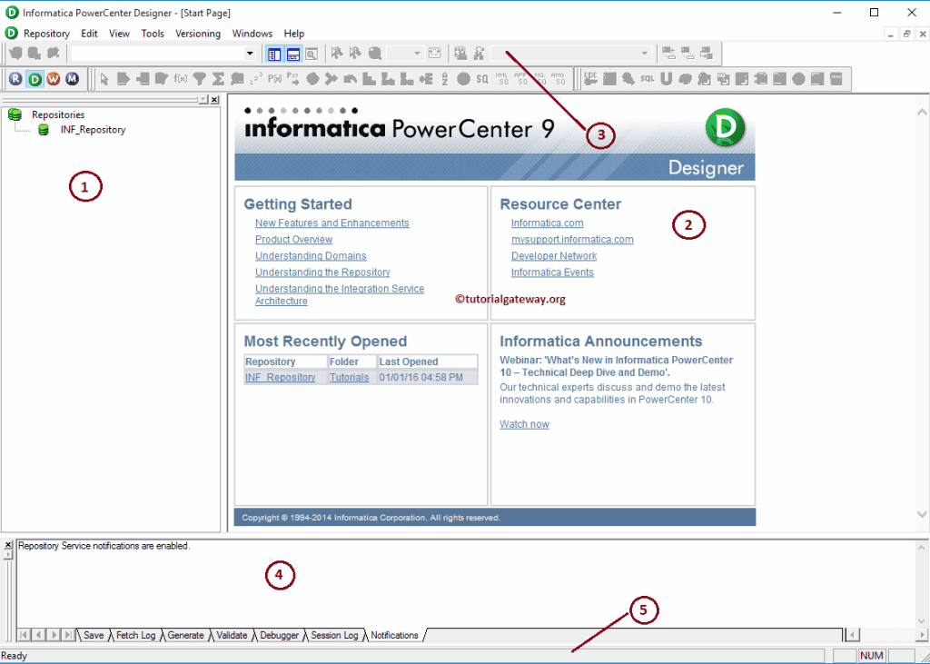This screenshot has height=664, width=930.
Task: Open the Understanding Domains link
Action: coord(311,255)
